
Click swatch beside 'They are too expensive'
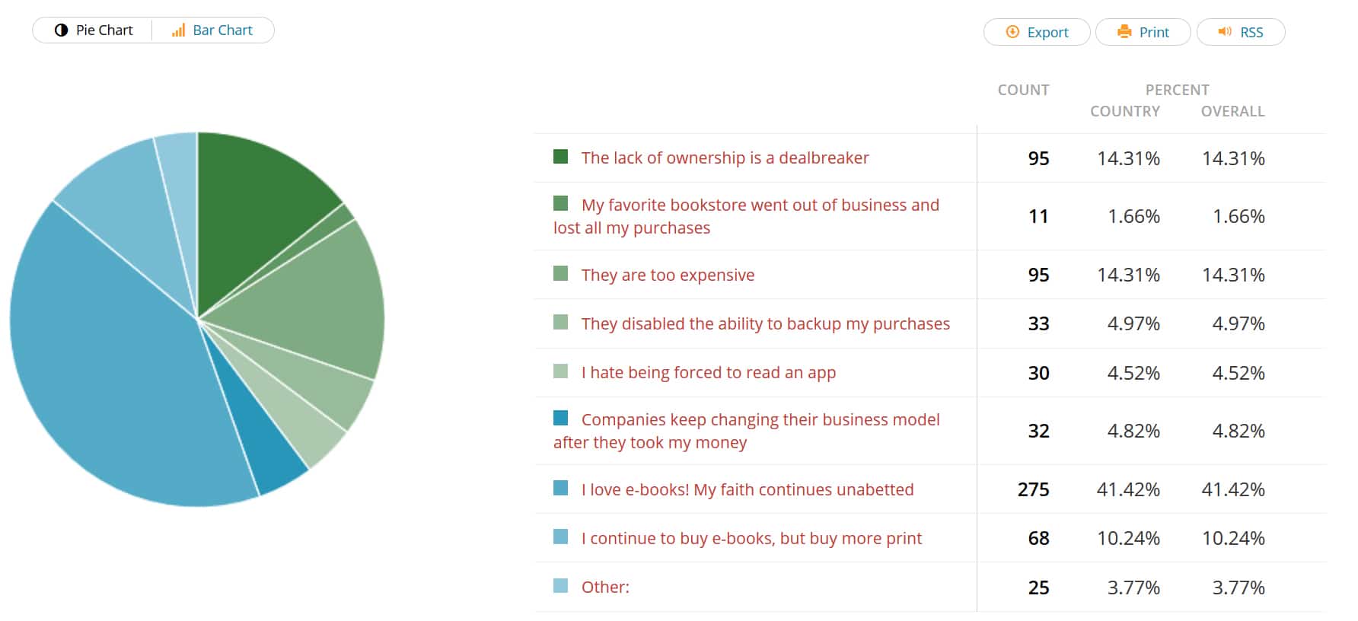click(x=561, y=273)
